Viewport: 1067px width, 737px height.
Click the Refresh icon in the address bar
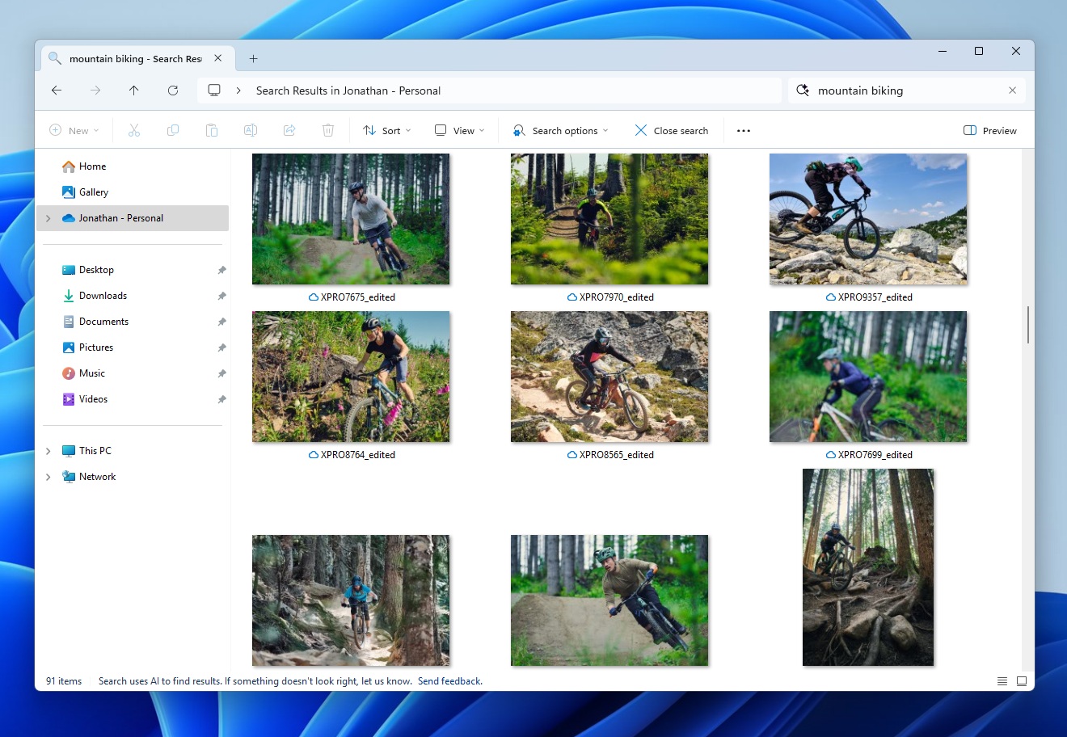pyautogui.click(x=173, y=91)
